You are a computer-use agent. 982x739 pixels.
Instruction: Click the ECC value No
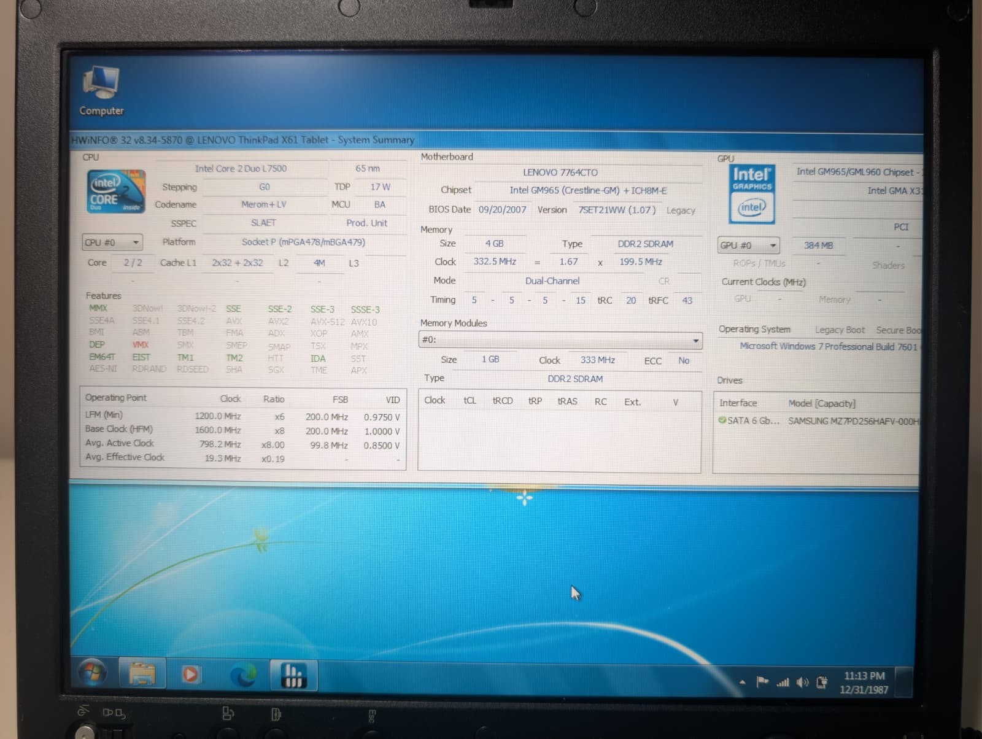point(684,361)
